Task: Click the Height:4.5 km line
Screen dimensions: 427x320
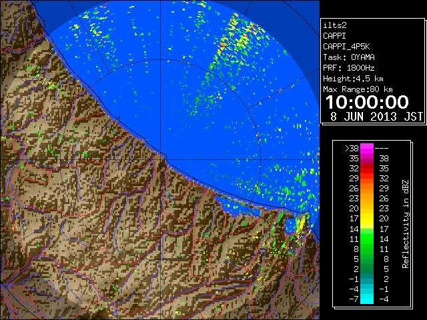Action: point(353,79)
